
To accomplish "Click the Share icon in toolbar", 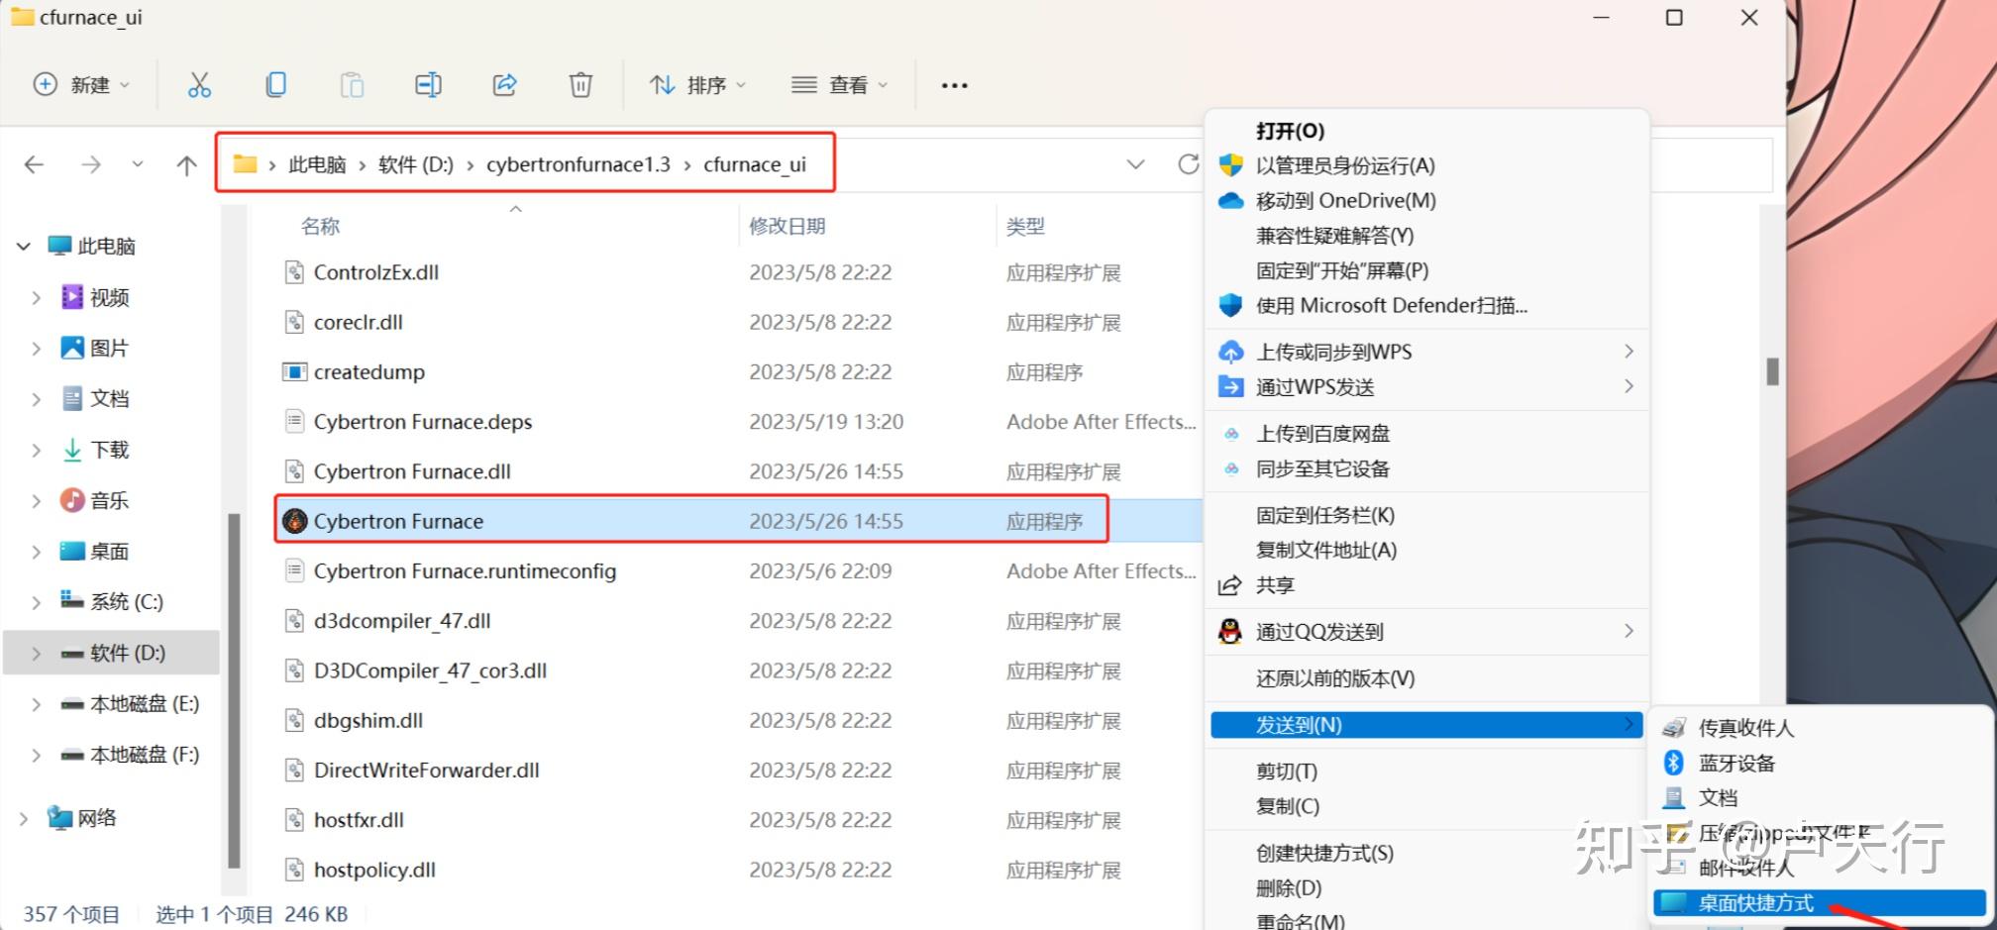I will click(504, 85).
